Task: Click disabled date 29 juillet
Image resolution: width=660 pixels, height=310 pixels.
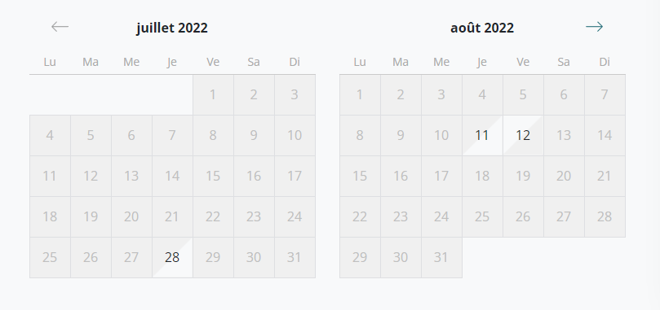Action: click(x=213, y=257)
